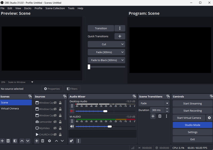Toggle lock on CHURCH source
This screenshot has height=150, width=213.
[x=60, y=135]
